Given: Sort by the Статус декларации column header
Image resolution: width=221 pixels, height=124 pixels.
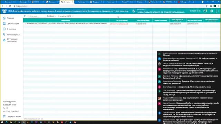Looking at the screenshot, I should [x=122, y=20].
